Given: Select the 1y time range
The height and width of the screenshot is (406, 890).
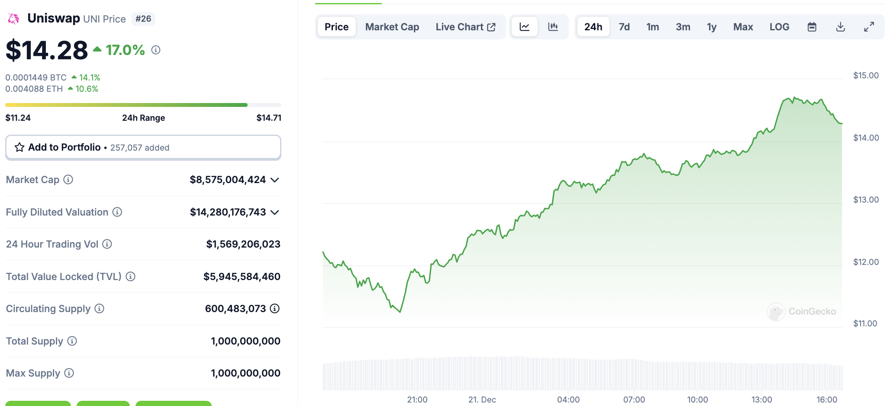Looking at the screenshot, I should (x=712, y=27).
